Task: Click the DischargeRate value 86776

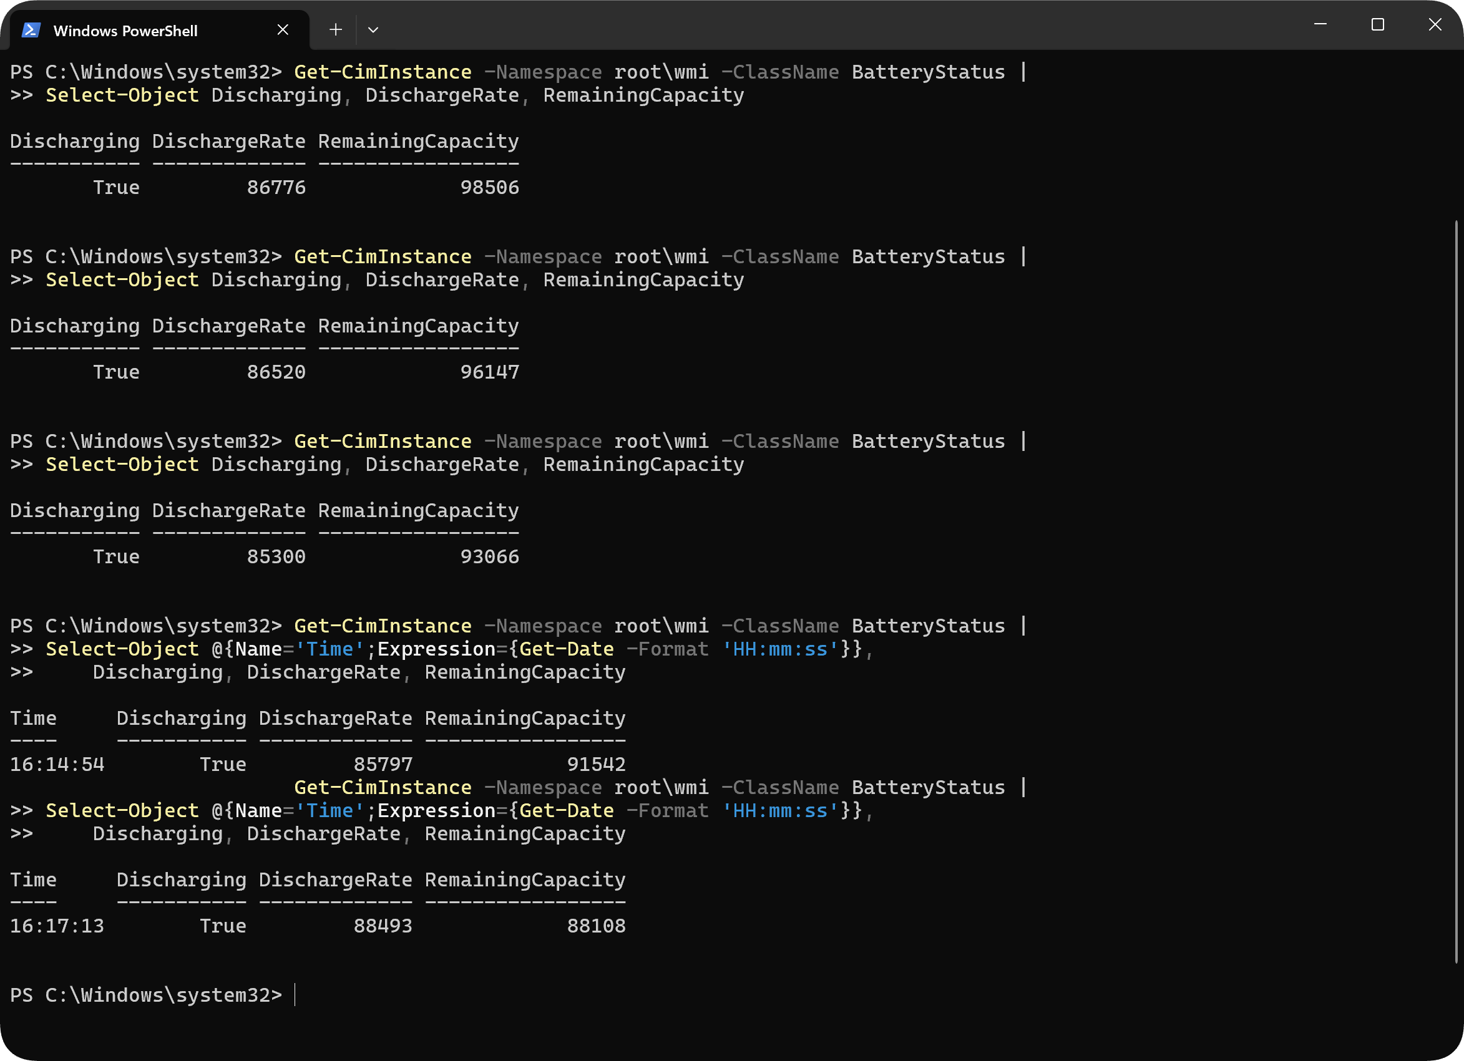Action: coord(276,187)
